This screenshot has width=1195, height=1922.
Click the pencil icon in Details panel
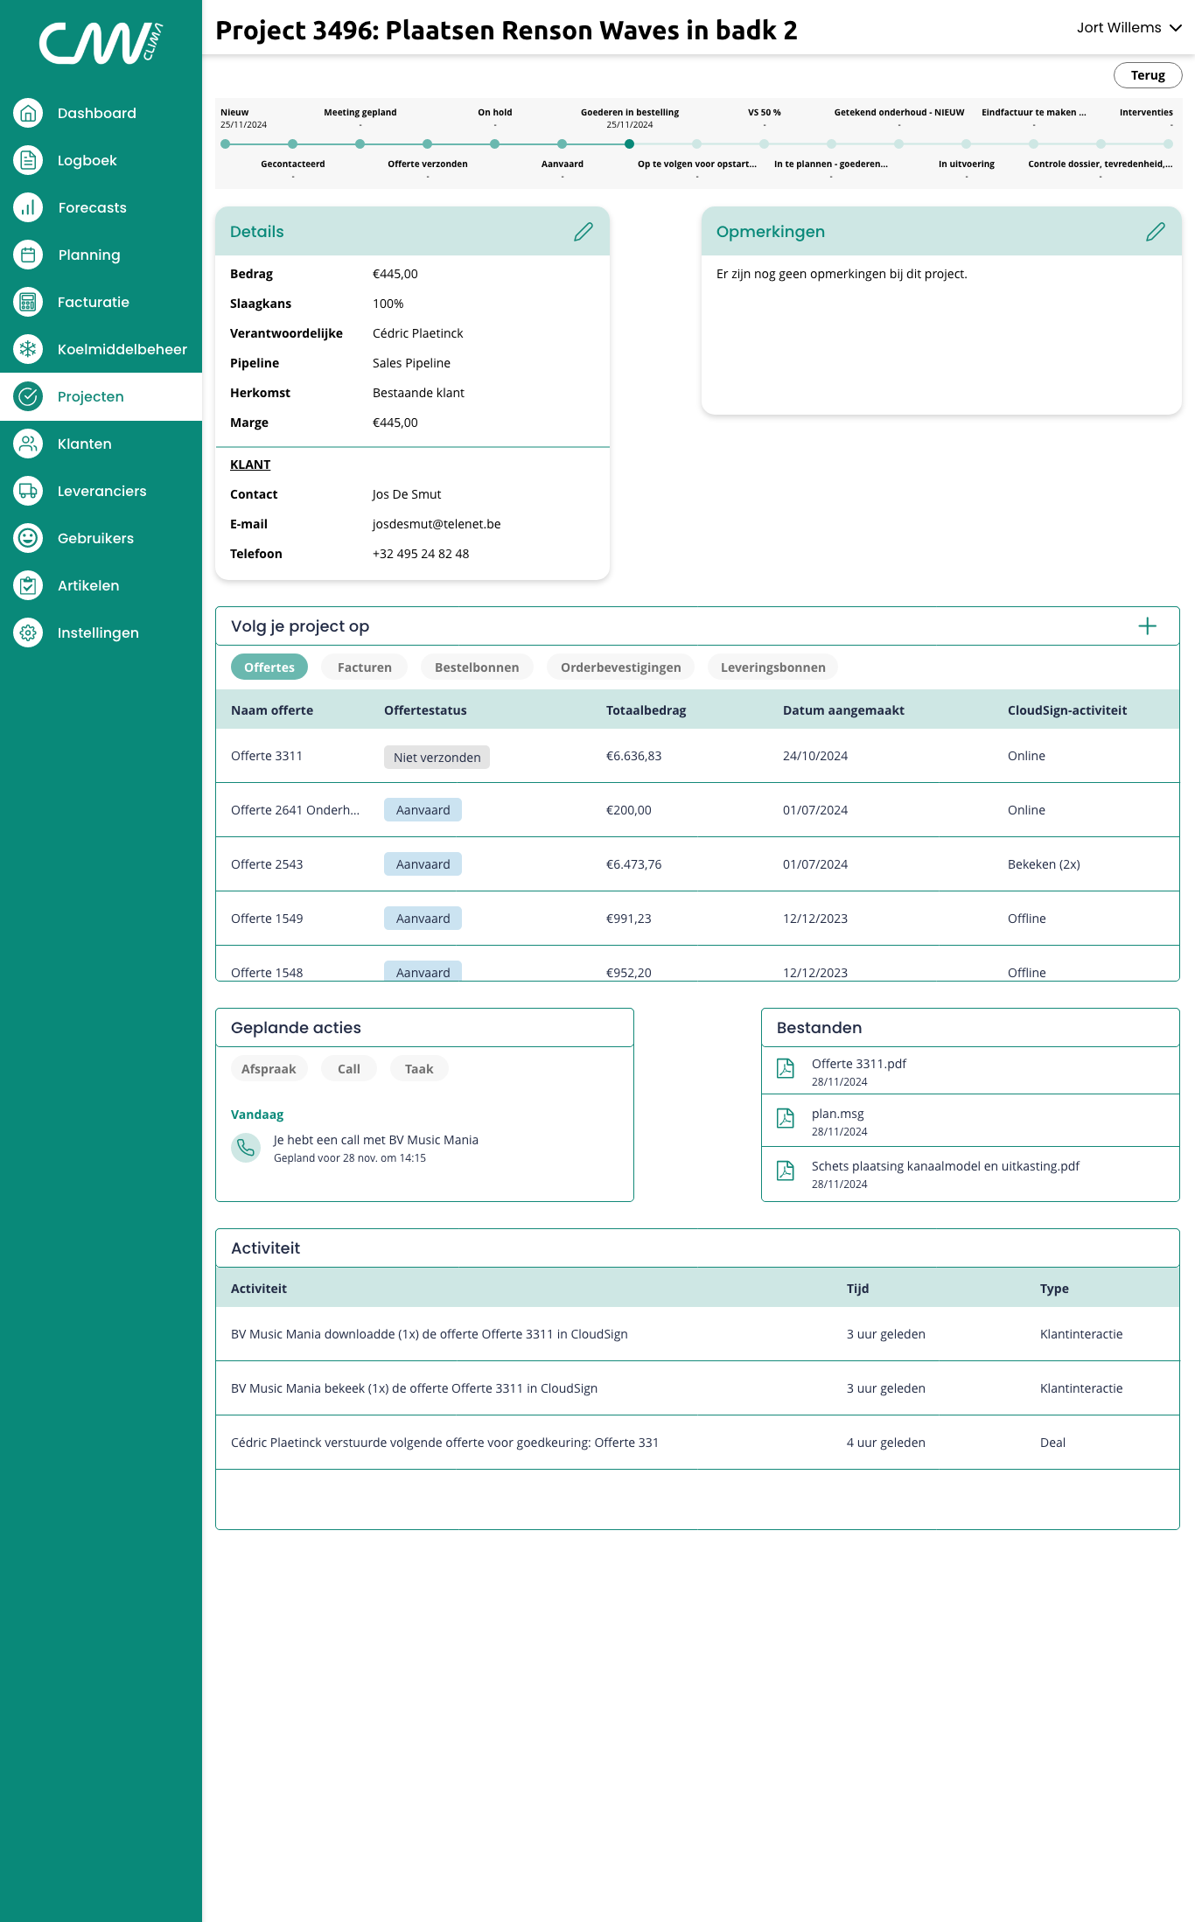pyautogui.click(x=583, y=232)
